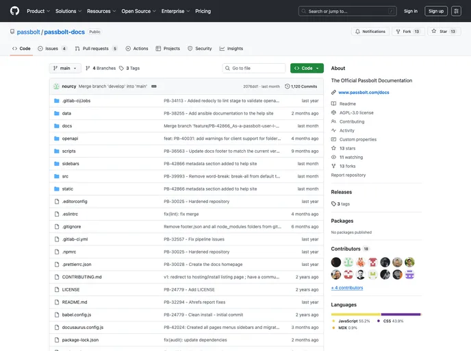Click the static folder icon

56,189
